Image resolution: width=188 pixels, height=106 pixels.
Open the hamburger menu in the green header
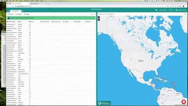(8, 11)
